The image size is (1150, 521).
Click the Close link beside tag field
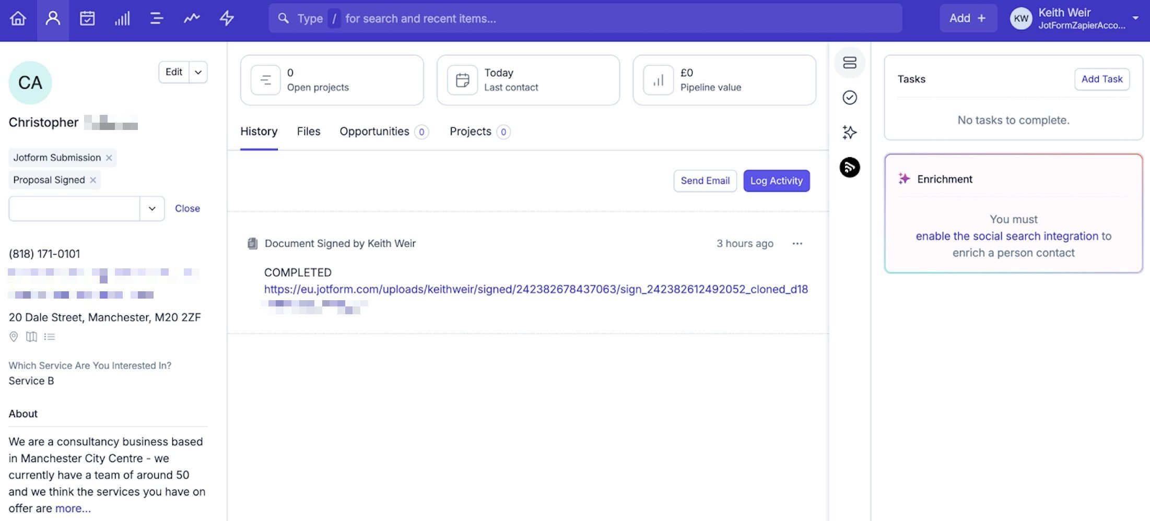tap(187, 208)
